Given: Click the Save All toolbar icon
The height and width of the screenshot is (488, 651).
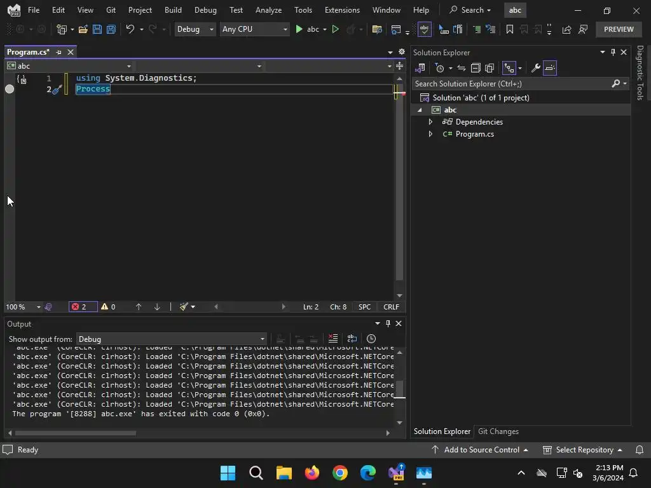Looking at the screenshot, I should pos(111,29).
